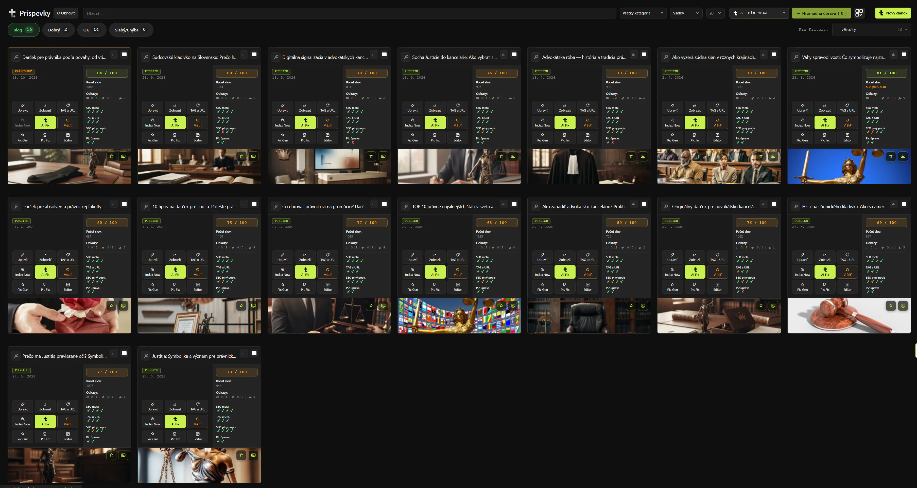Click TAG a URL on 'Darček pre absolventa' card
Screen dimensions: 917x488
pyautogui.click(x=68, y=257)
